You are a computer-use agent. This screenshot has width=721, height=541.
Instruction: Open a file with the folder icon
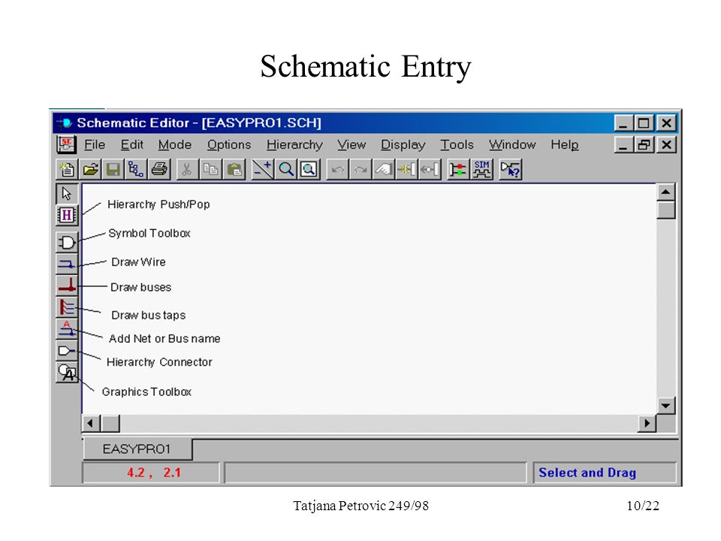click(x=91, y=169)
